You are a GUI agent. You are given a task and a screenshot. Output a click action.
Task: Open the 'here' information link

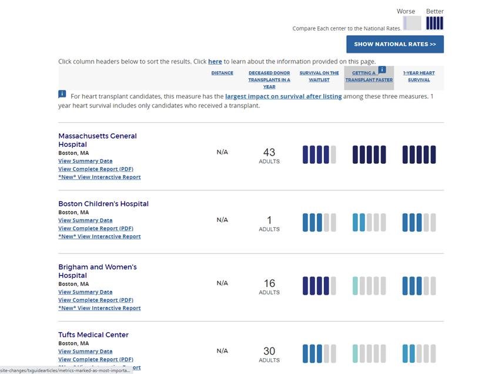point(215,62)
